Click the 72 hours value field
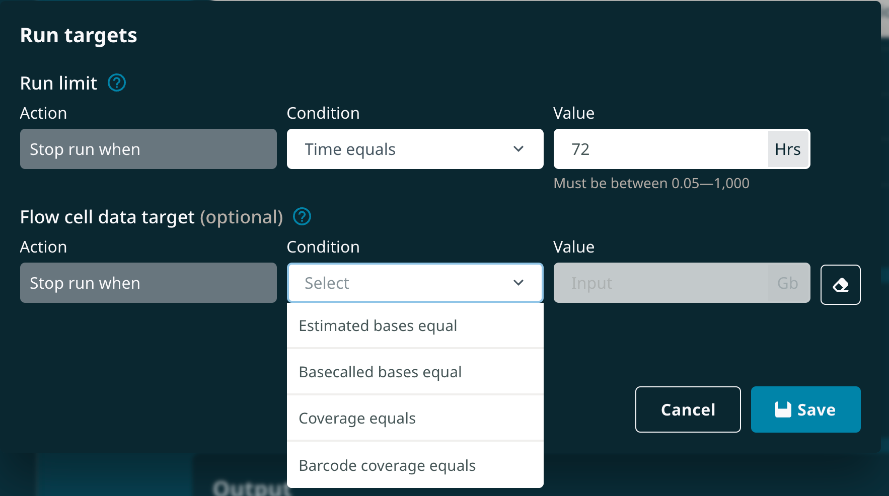The height and width of the screenshot is (496, 889). (659, 149)
